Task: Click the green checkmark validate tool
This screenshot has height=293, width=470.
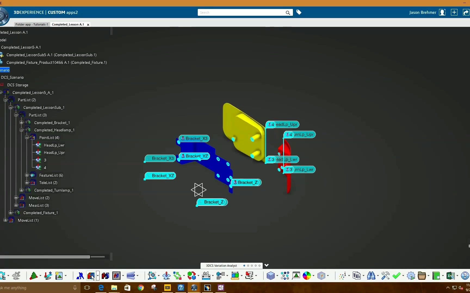Action: pos(397,276)
